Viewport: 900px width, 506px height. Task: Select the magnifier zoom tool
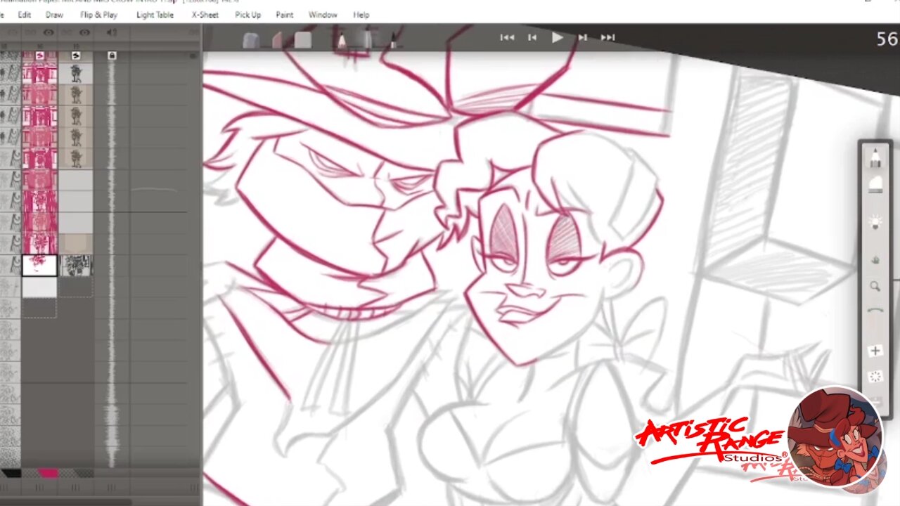click(x=875, y=286)
